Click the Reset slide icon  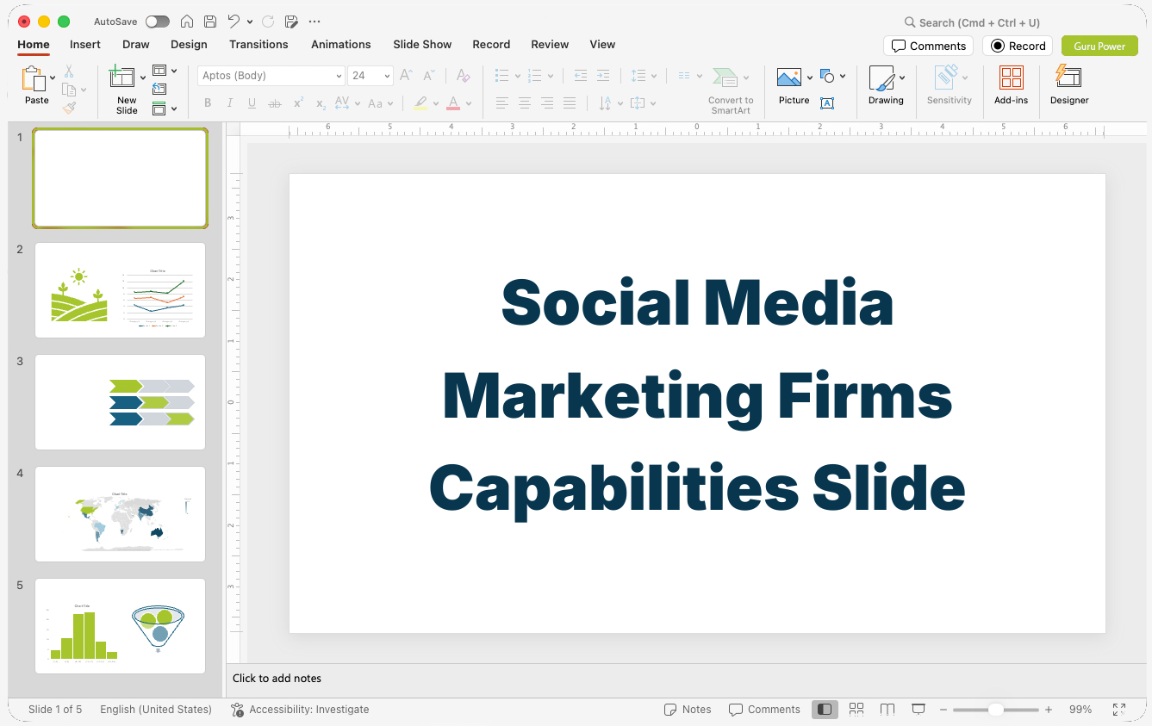point(159,89)
